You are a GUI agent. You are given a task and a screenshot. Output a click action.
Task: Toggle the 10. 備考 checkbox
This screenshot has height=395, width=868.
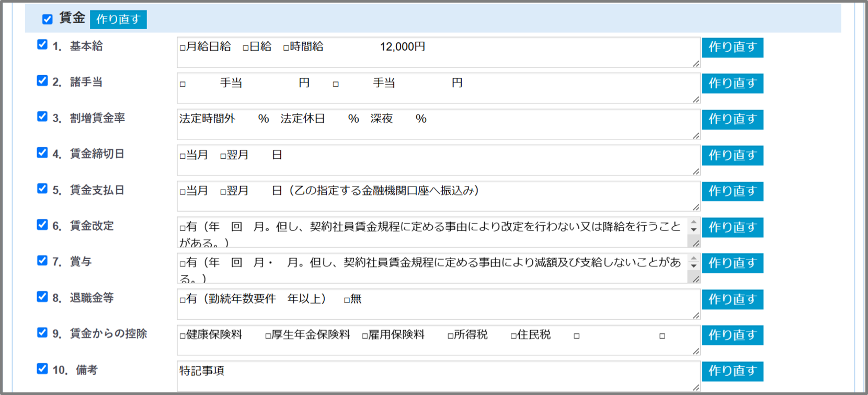42,369
